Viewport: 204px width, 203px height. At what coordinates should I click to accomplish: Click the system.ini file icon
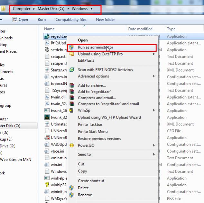47,77
